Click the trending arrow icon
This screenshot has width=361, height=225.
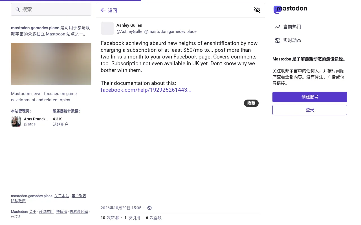coord(278,27)
